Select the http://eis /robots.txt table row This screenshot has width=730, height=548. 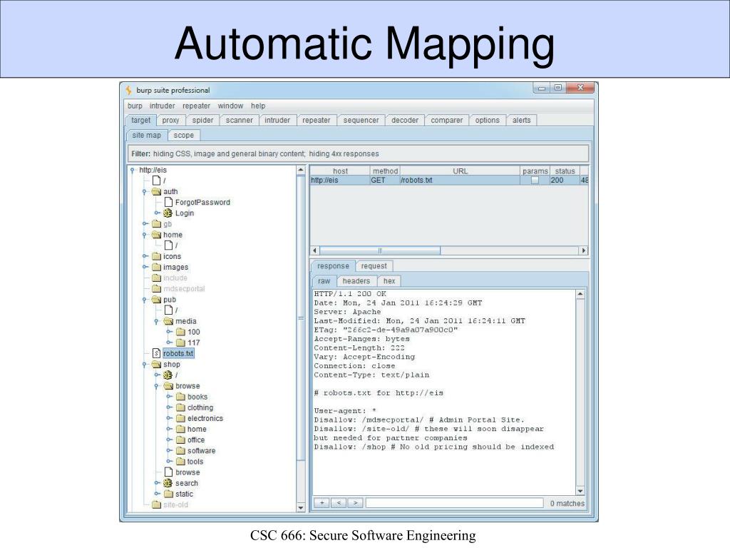point(449,180)
